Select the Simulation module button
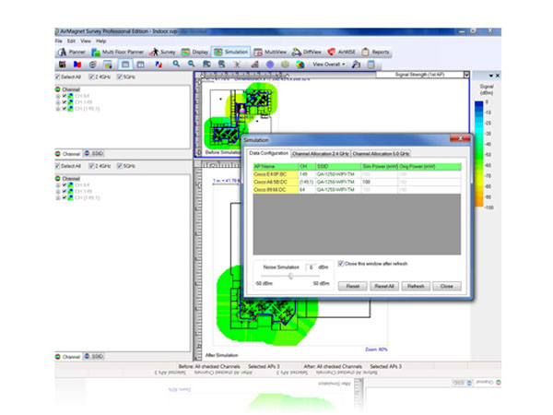Screen dimensions: 553x415 click(230, 53)
